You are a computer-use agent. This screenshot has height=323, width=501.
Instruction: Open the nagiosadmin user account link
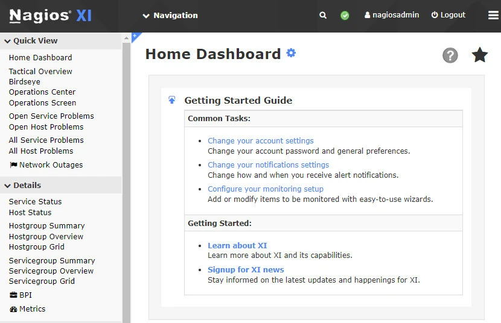(392, 15)
